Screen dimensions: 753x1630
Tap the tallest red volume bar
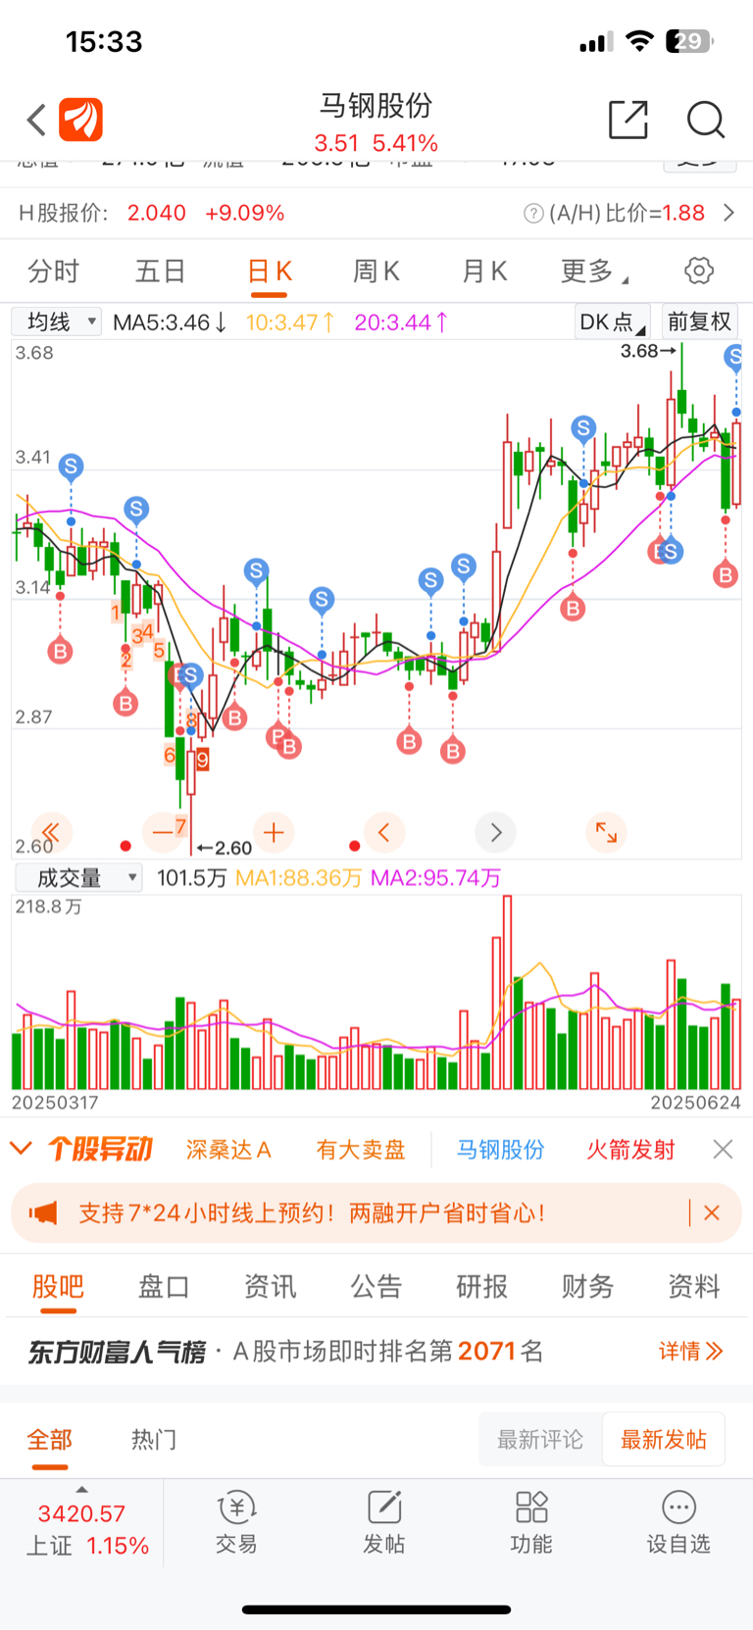pos(507,992)
